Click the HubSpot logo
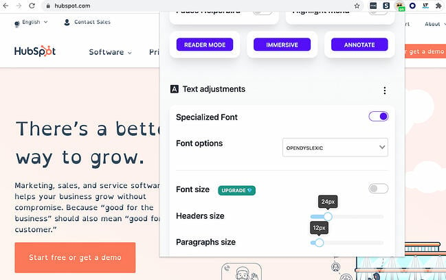The width and height of the screenshot is (446, 280). (x=35, y=51)
